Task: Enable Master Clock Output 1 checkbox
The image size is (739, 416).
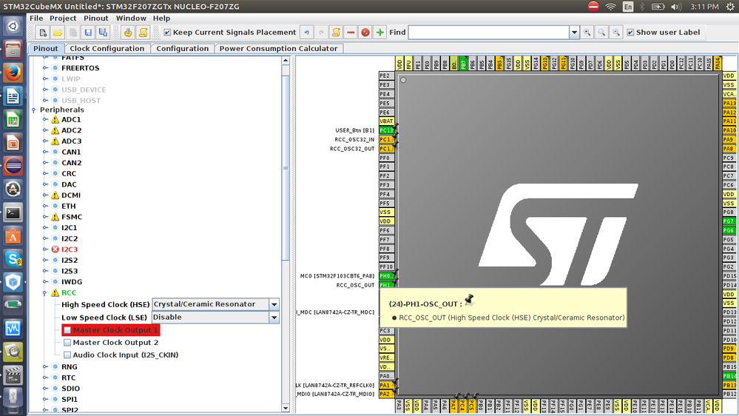Action: 67,330
